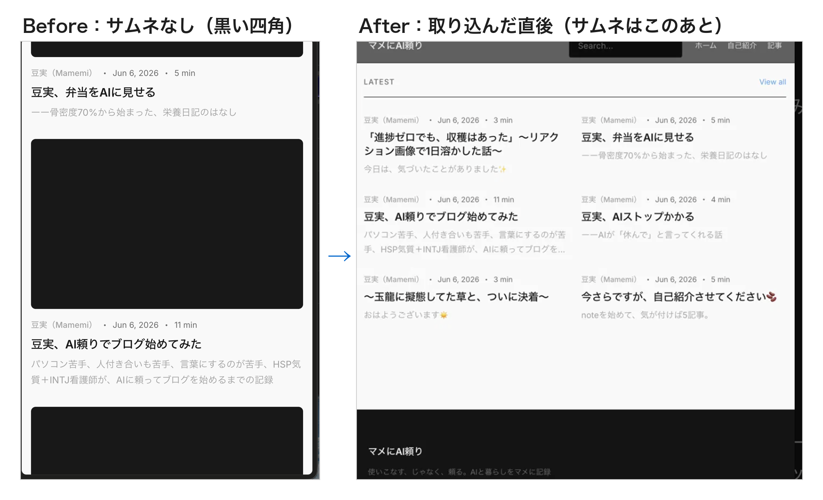The image size is (823, 500).
Task: Open article 今さらですが、自己紹介させてください
Action: (679, 297)
